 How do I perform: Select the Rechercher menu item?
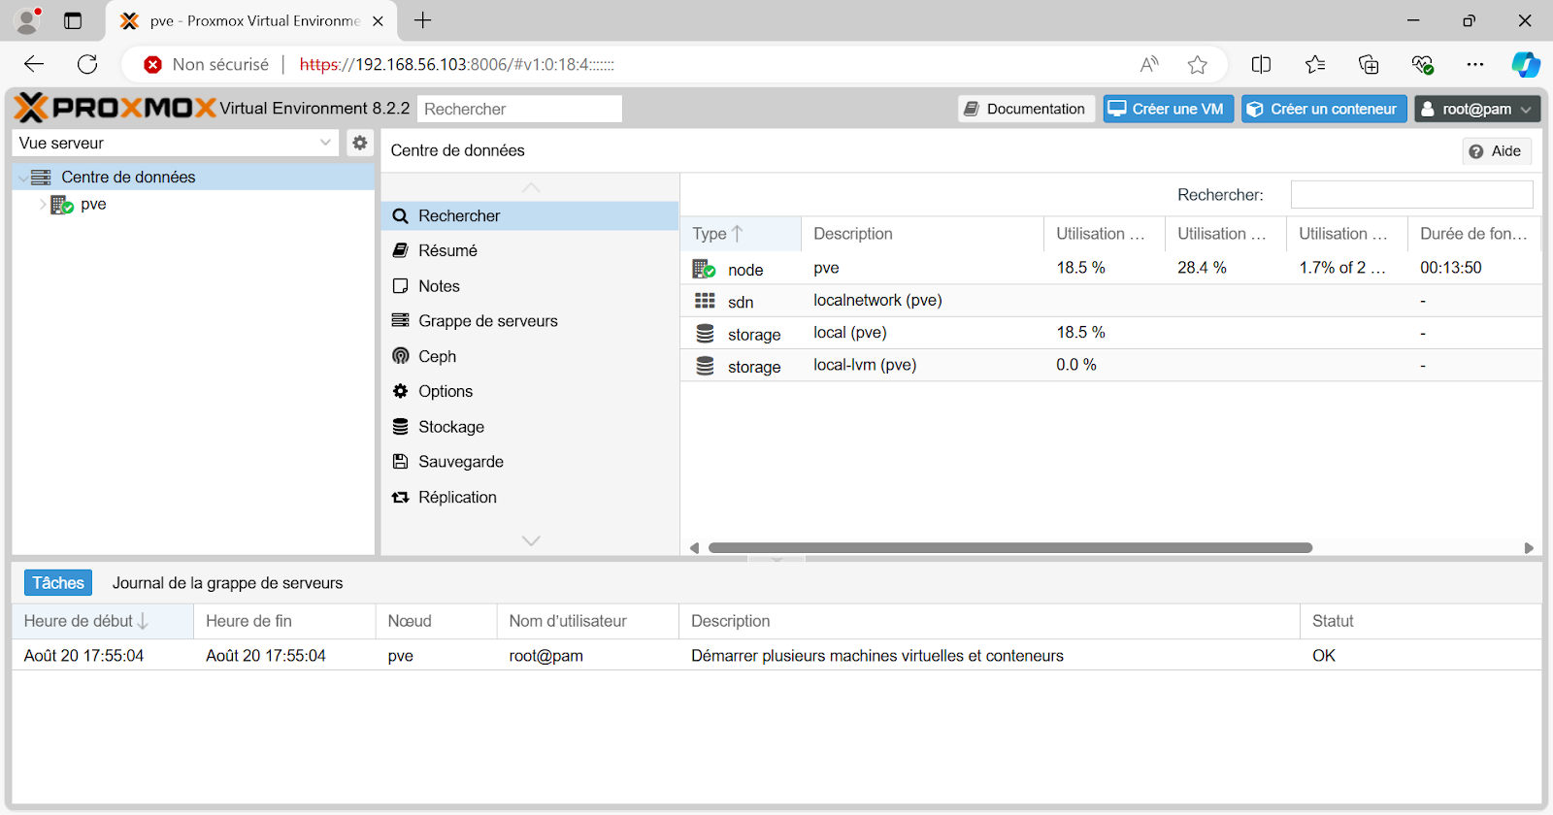[x=530, y=215]
